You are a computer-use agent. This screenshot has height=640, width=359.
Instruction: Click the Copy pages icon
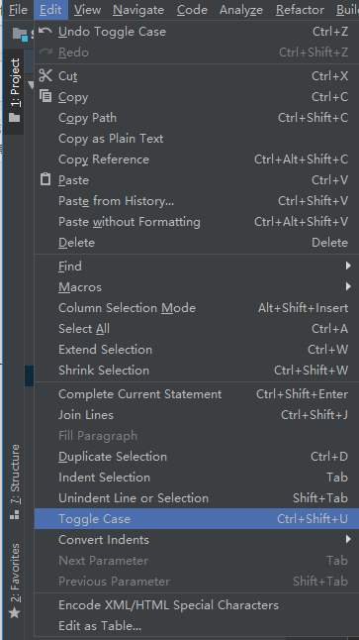pos(45,96)
